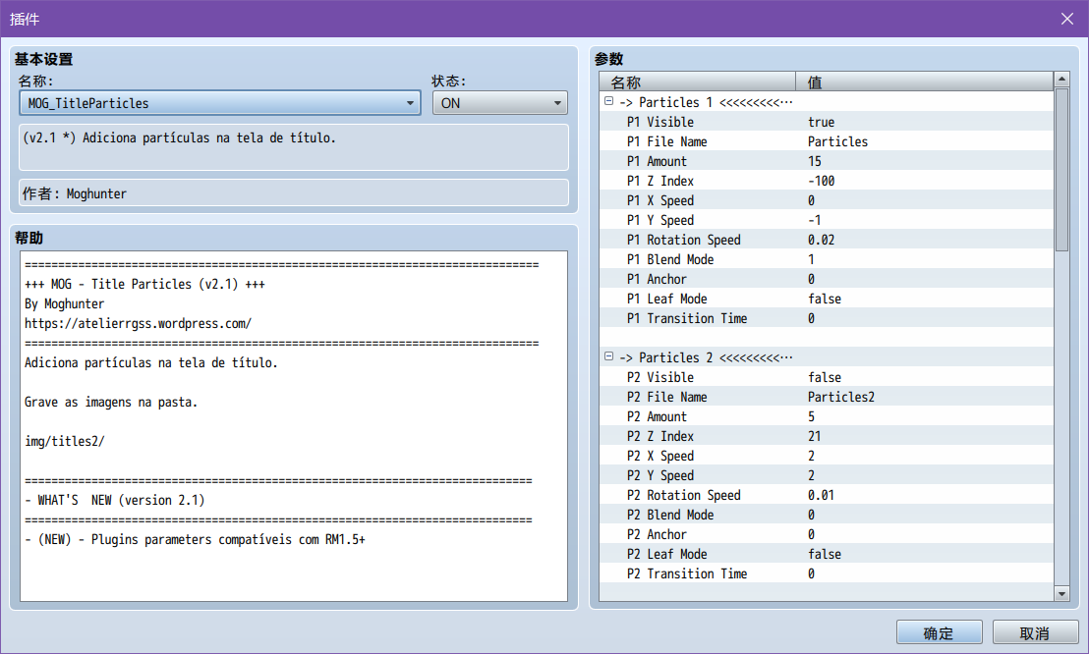This screenshot has width=1089, height=654.
Task: Collapse the Particles 1 parameter group
Action: click(x=609, y=101)
